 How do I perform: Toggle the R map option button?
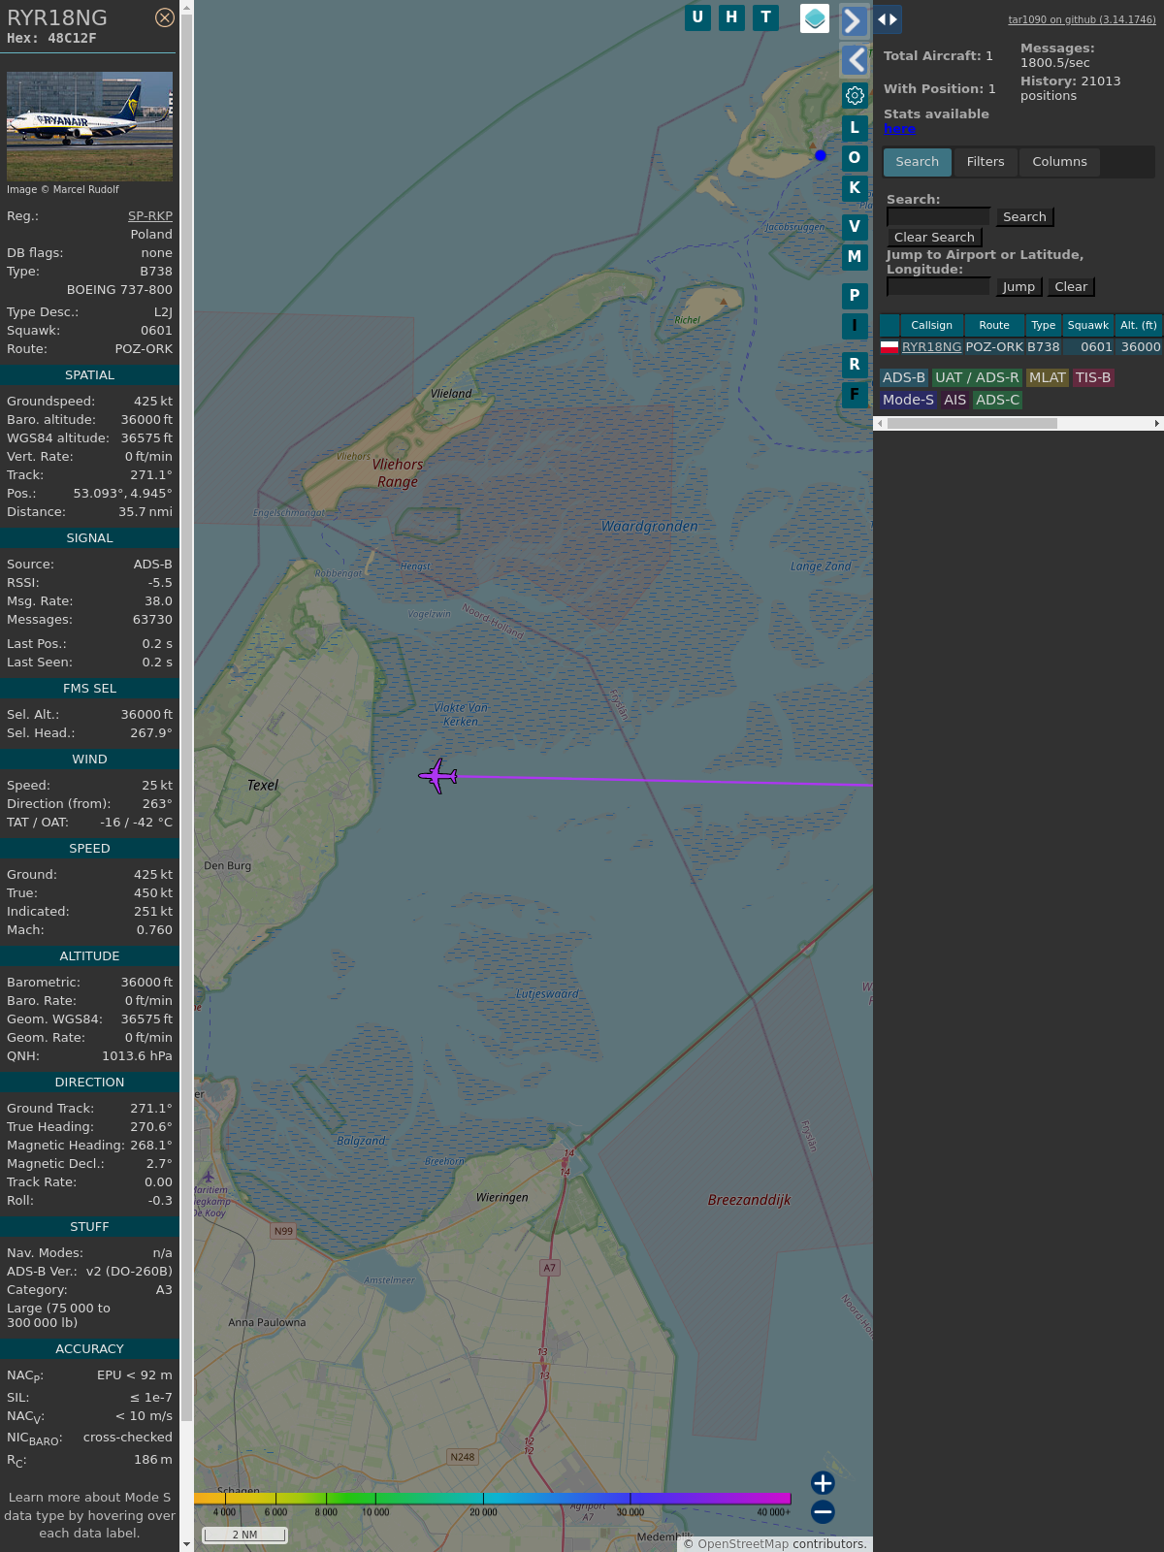855,364
